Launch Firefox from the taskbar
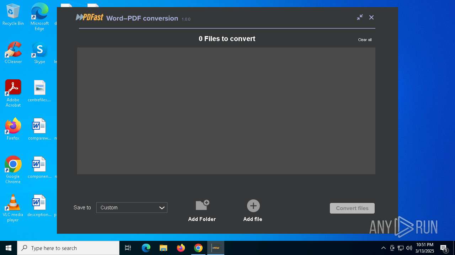Viewport: 455px width, 255px height. click(x=181, y=248)
